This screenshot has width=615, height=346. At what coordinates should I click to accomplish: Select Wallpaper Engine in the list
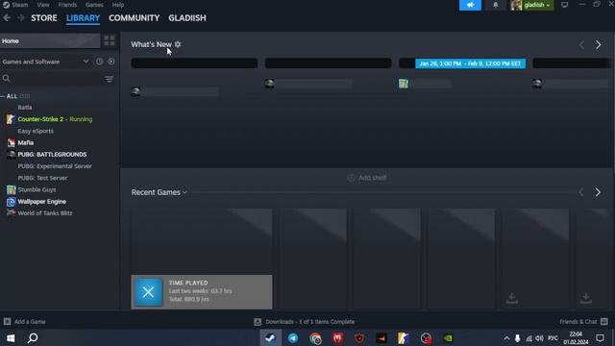(x=42, y=201)
